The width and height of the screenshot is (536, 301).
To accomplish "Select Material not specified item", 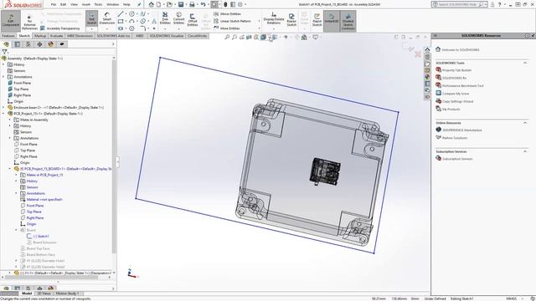I will (x=44, y=199).
